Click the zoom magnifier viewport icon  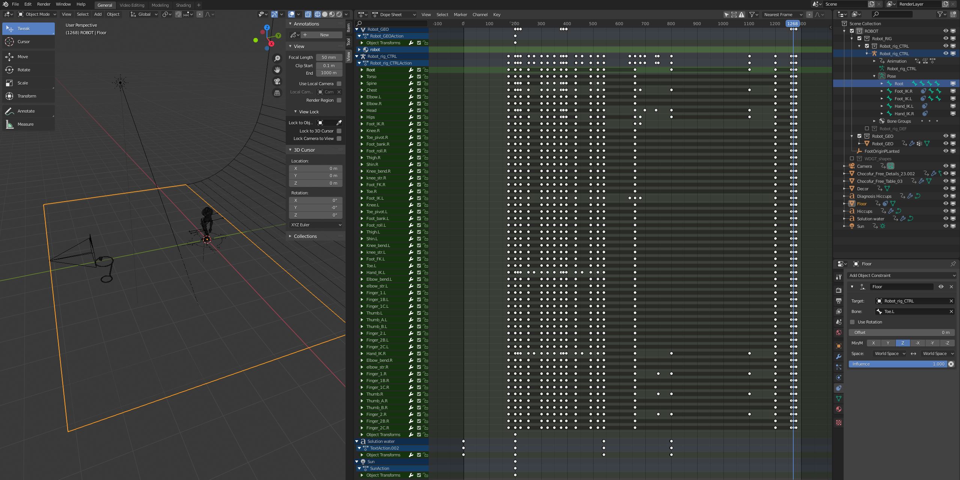(x=277, y=58)
